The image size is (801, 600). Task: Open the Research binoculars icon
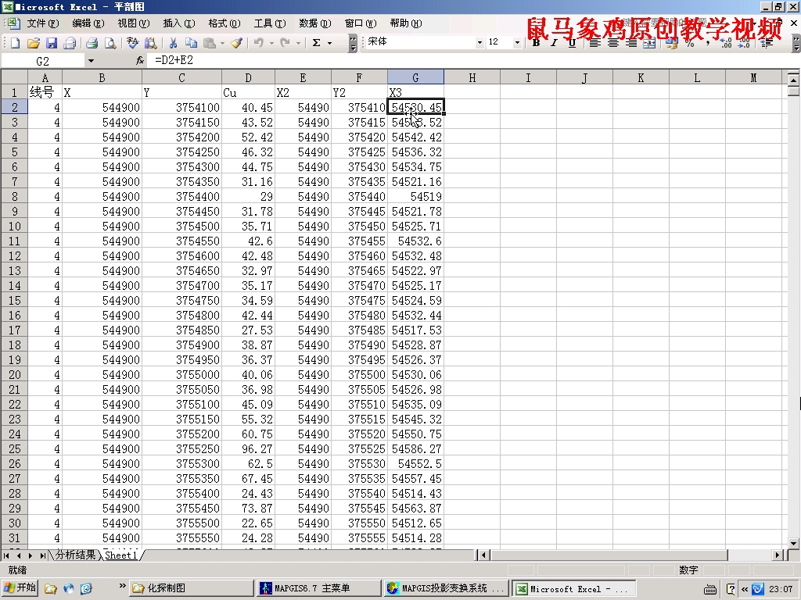click(151, 44)
